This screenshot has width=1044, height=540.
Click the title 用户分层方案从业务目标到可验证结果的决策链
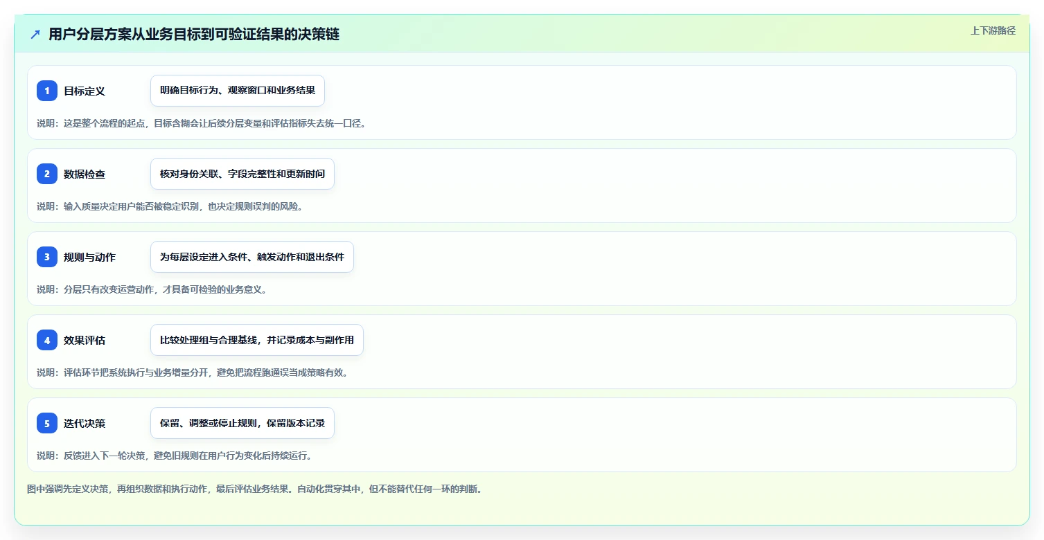click(x=194, y=35)
